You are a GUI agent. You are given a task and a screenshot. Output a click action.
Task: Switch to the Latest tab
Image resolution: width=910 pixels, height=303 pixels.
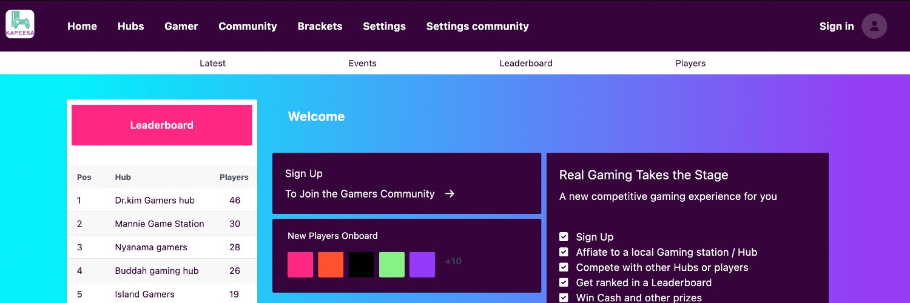212,63
